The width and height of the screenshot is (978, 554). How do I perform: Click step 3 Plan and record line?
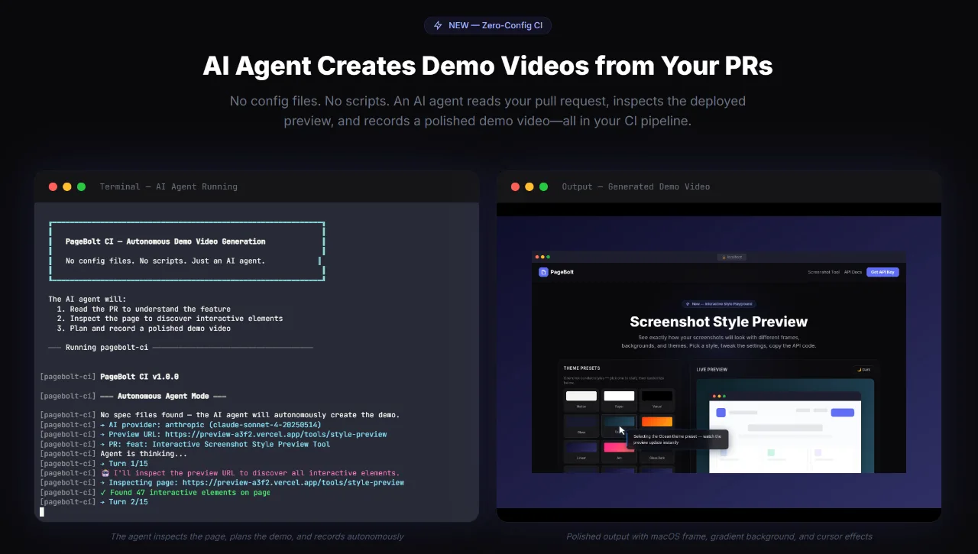point(144,329)
